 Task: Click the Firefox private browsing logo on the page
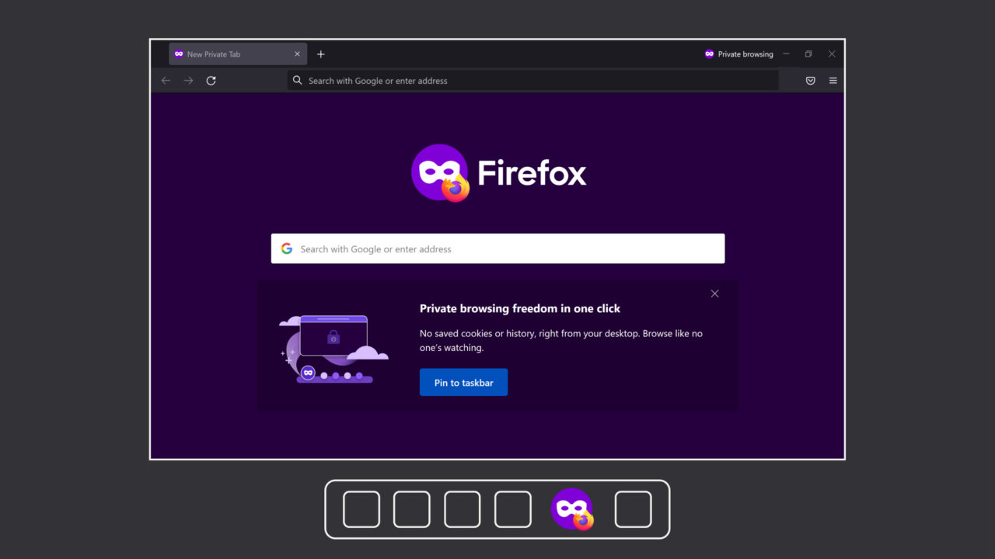pos(440,169)
